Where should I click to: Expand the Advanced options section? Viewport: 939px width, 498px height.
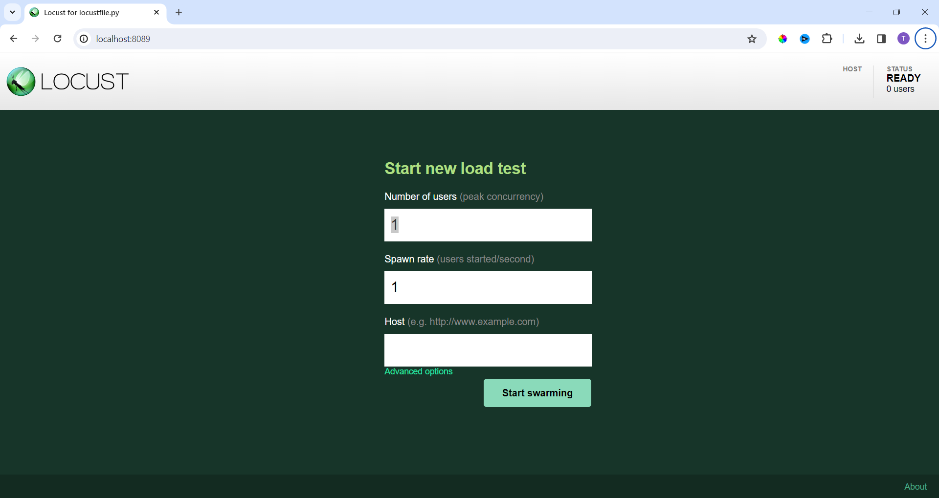click(418, 371)
